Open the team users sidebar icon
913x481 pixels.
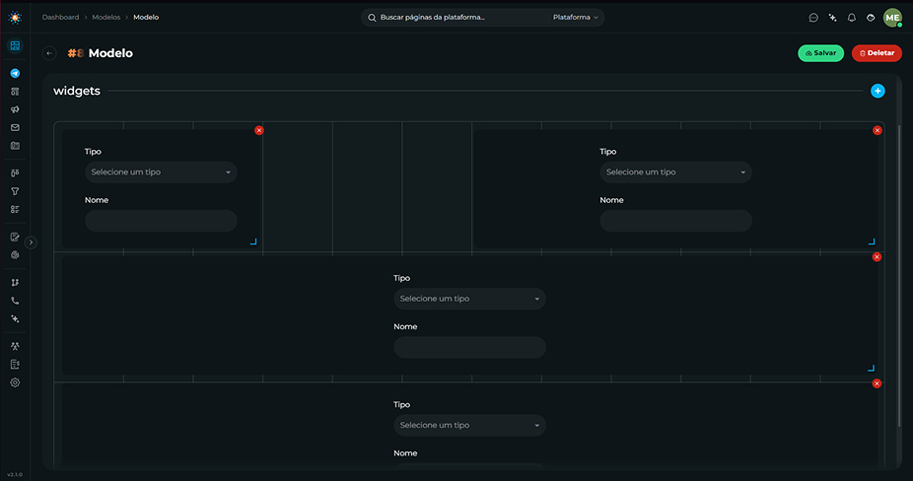(15, 346)
